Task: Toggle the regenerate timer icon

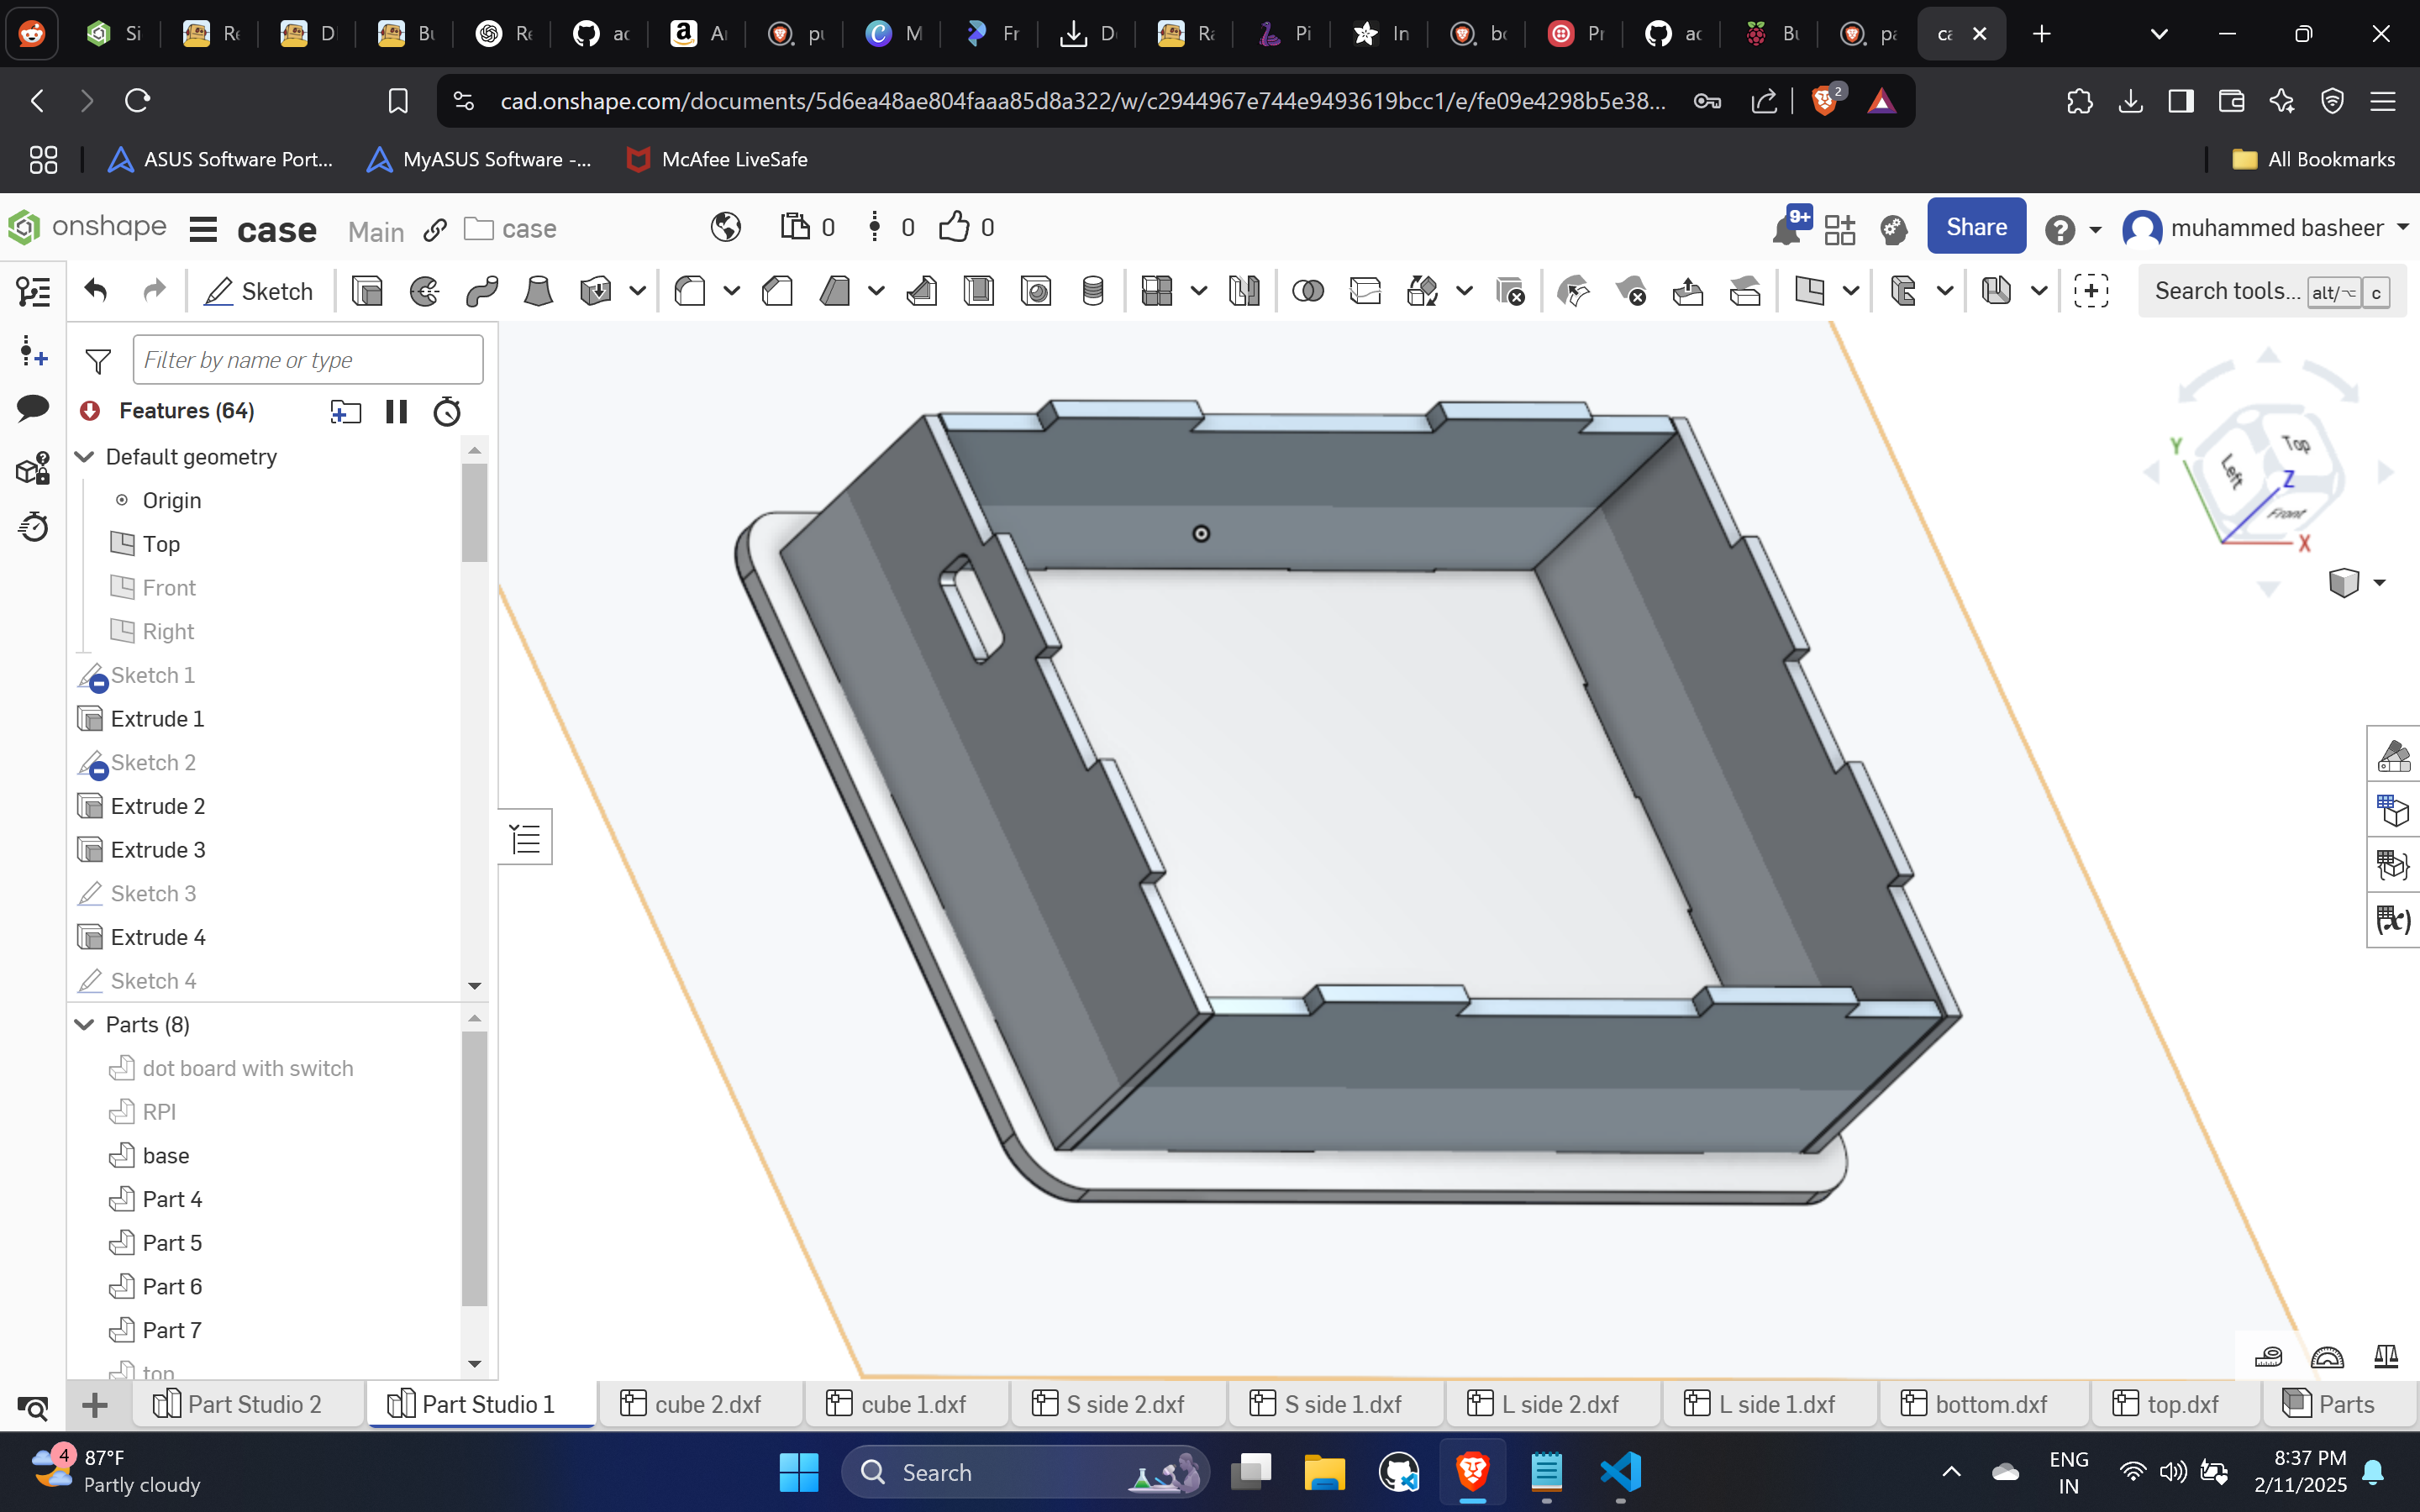Action: click(x=446, y=409)
